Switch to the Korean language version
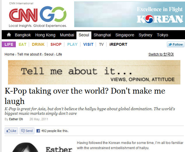Screen dimensions: 185x152 161,54
